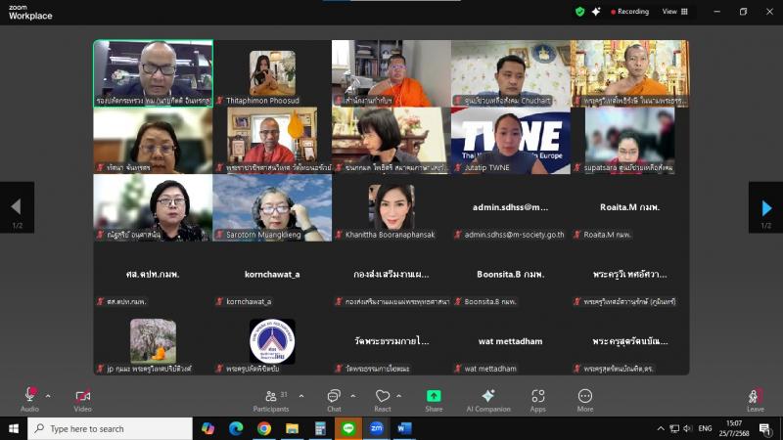The width and height of the screenshot is (783, 440).
Task: Select the supatsara participant video tile
Action: tap(629, 140)
